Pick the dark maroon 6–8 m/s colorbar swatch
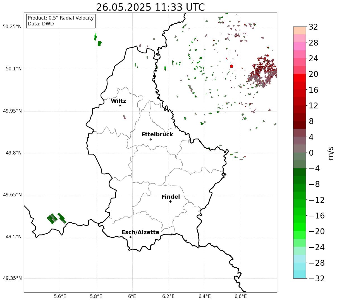The image size is (337, 302). (x=300, y=125)
